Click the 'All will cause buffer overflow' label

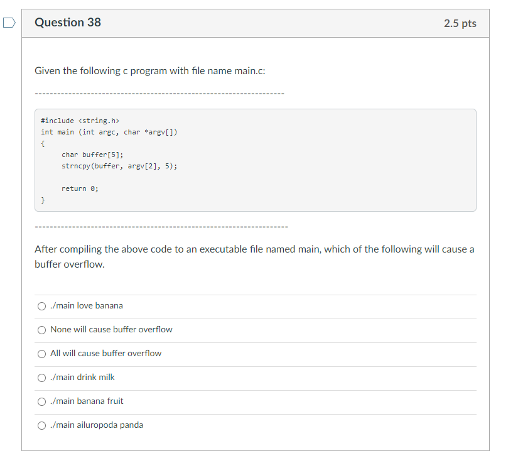pyautogui.click(x=105, y=353)
